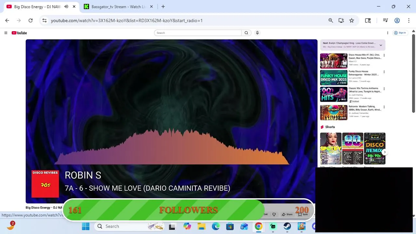The width and height of the screenshot is (416, 234).
Task: Go to the YouTube home logo
Action: coord(19,33)
